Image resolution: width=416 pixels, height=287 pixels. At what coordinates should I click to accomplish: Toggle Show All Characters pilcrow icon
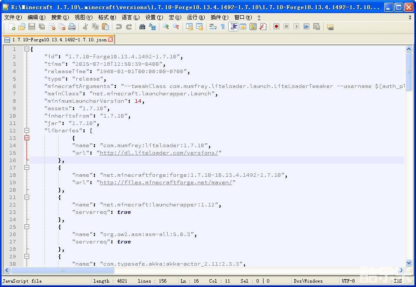point(223,27)
